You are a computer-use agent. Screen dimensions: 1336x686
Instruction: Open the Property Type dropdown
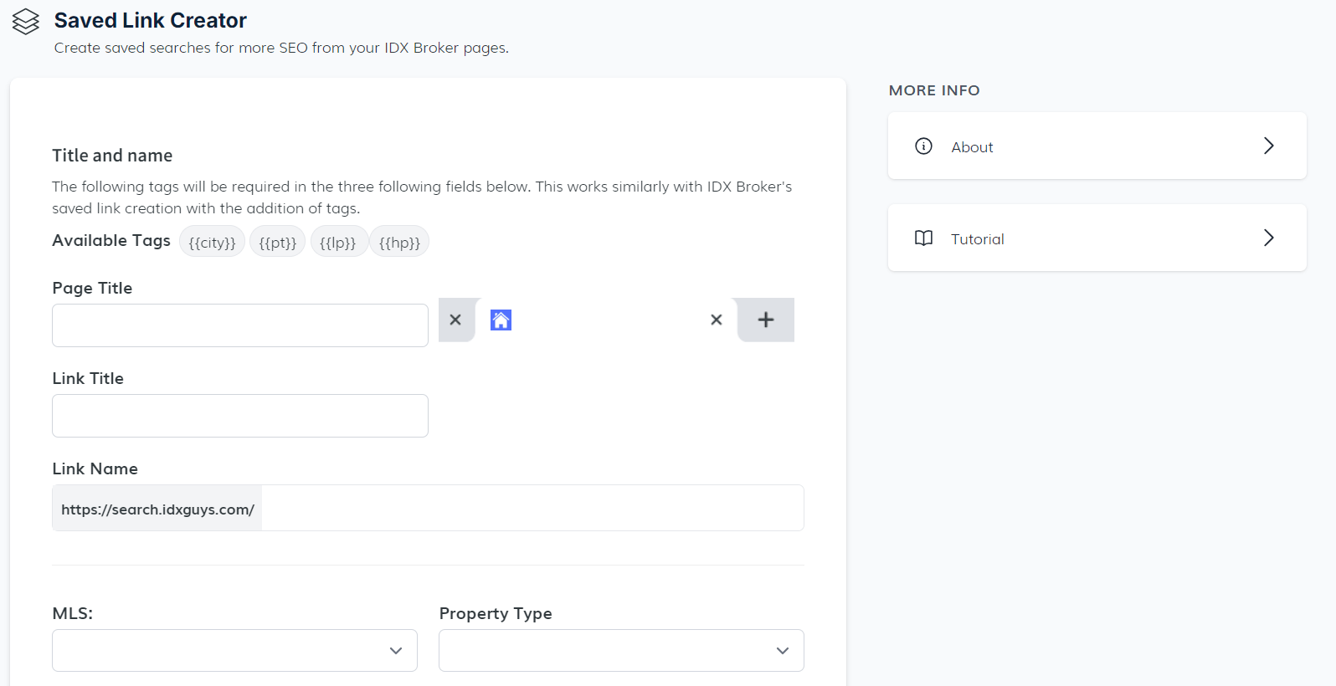pos(621,650)
